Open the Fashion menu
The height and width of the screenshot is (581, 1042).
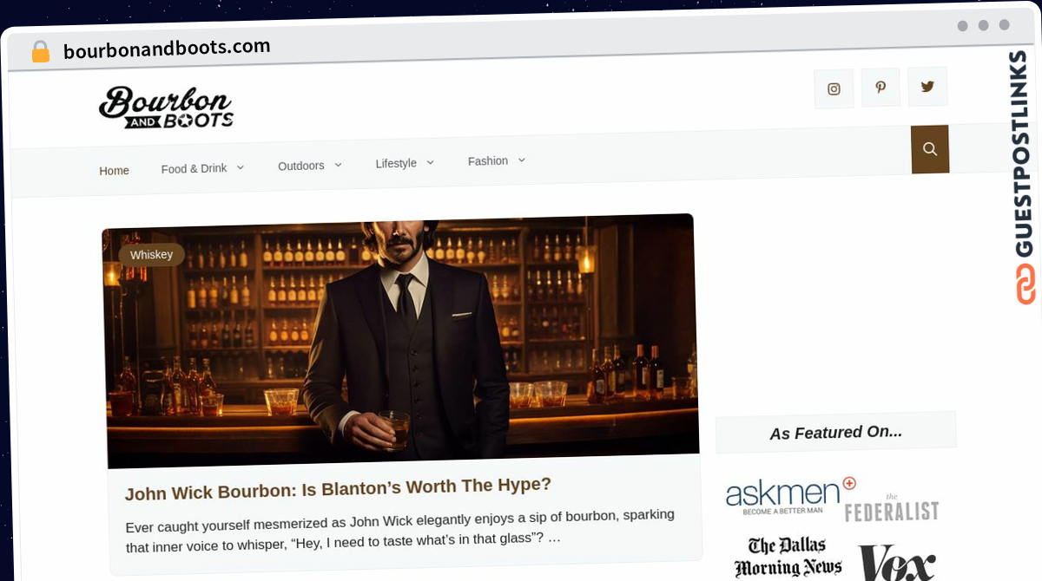(x=488, y=161)
